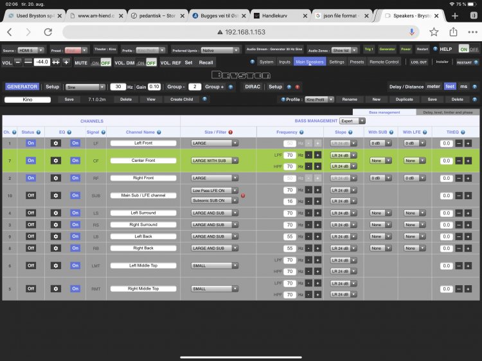Viewport: 482px width, 361px height.
Task: Click help icon next to Create Child
Action: (x=205, y=99)
